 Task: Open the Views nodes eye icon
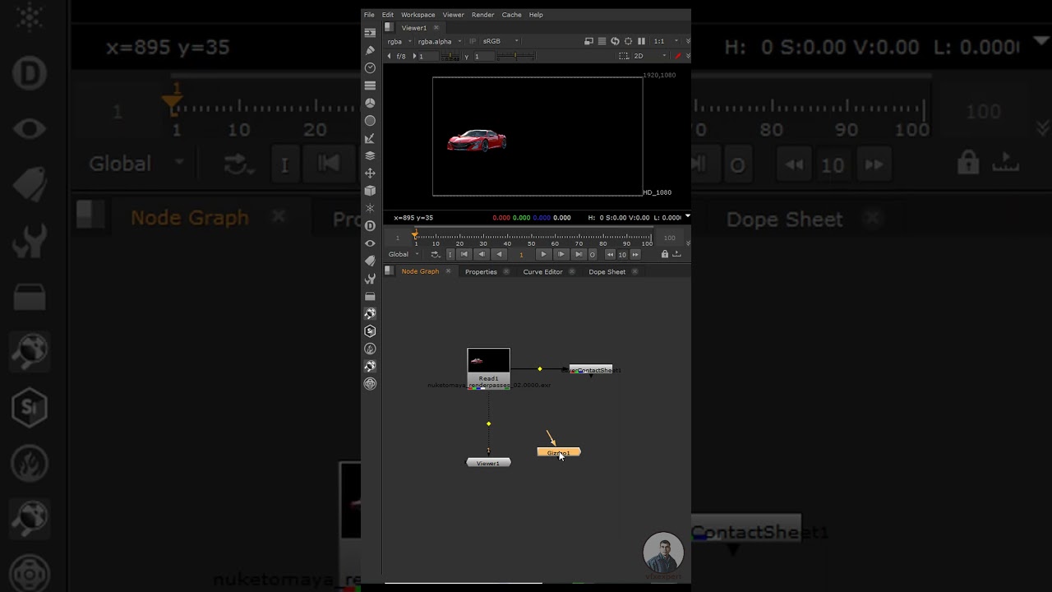pyautogui.click(x=370, y=243)
